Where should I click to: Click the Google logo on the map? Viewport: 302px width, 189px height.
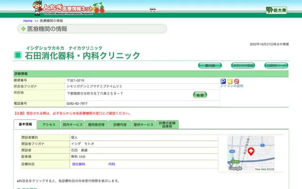235,168
